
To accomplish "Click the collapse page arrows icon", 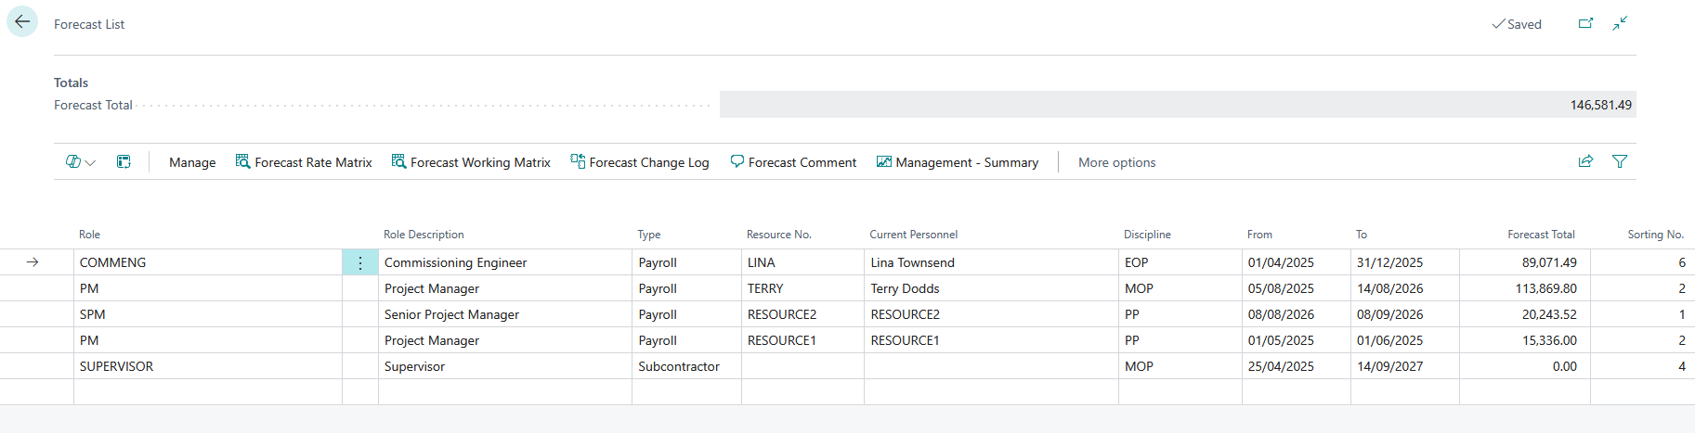I will click(x=1620, y=23).
